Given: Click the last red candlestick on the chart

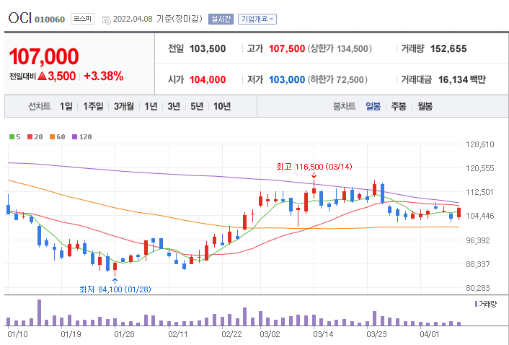Looking at the screenshot, I should pyautogui.click(x=459, y=213).
